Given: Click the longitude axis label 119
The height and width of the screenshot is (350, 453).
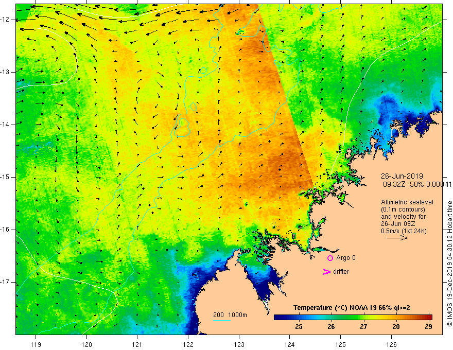Looking at the screenshot, I should coord(36,344).
